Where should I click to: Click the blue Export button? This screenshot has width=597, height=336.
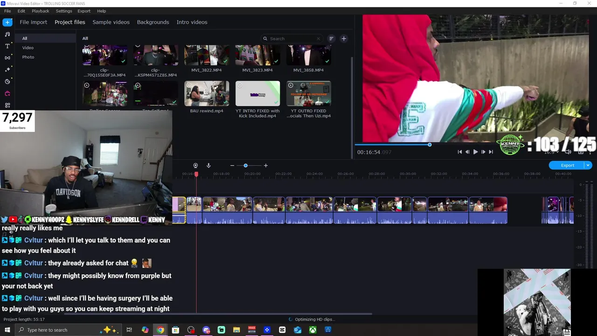(567, 165)
